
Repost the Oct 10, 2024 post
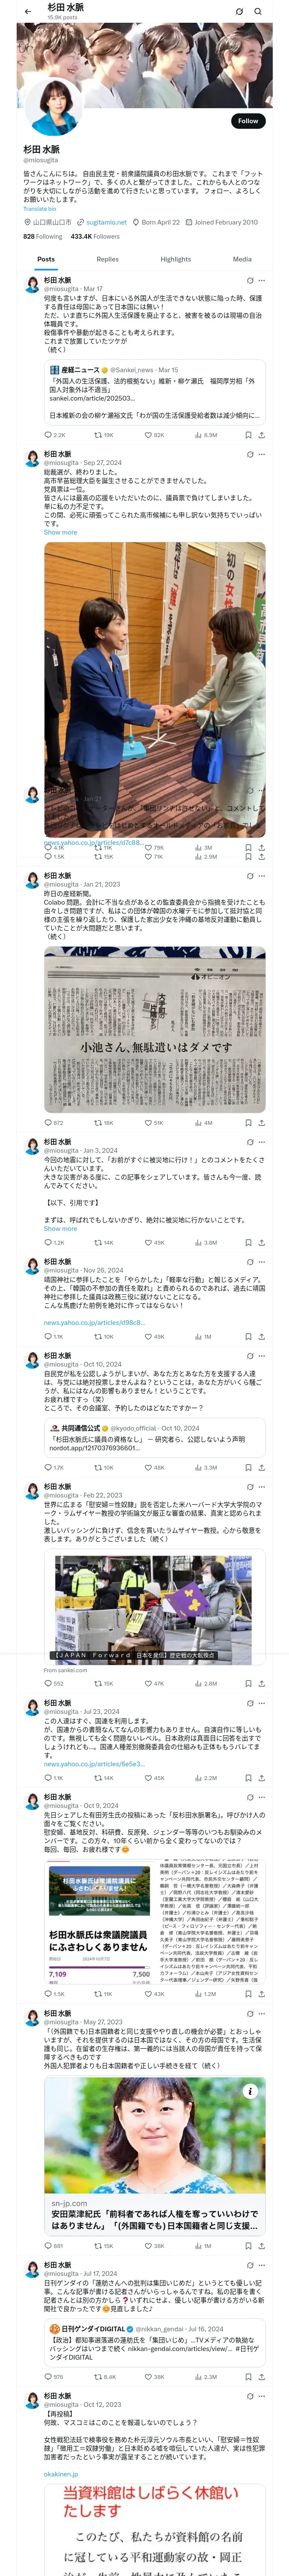(98, 1467)
